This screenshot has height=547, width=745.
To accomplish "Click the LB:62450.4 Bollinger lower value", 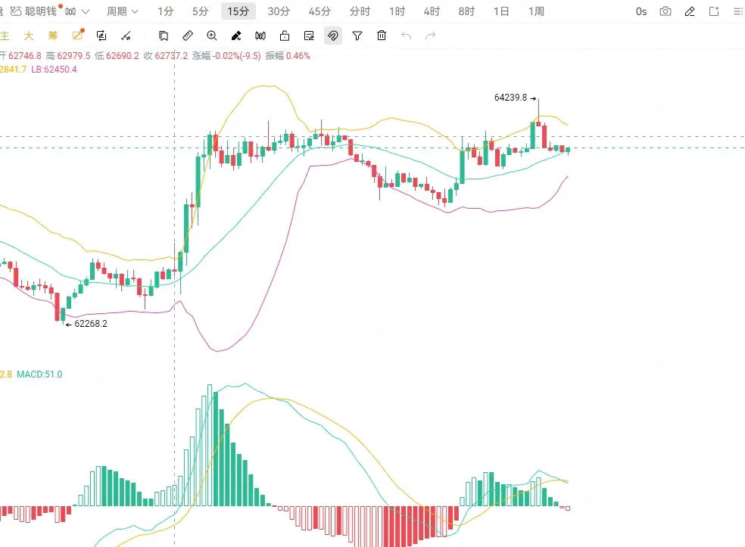I will [x=55, y=70].
